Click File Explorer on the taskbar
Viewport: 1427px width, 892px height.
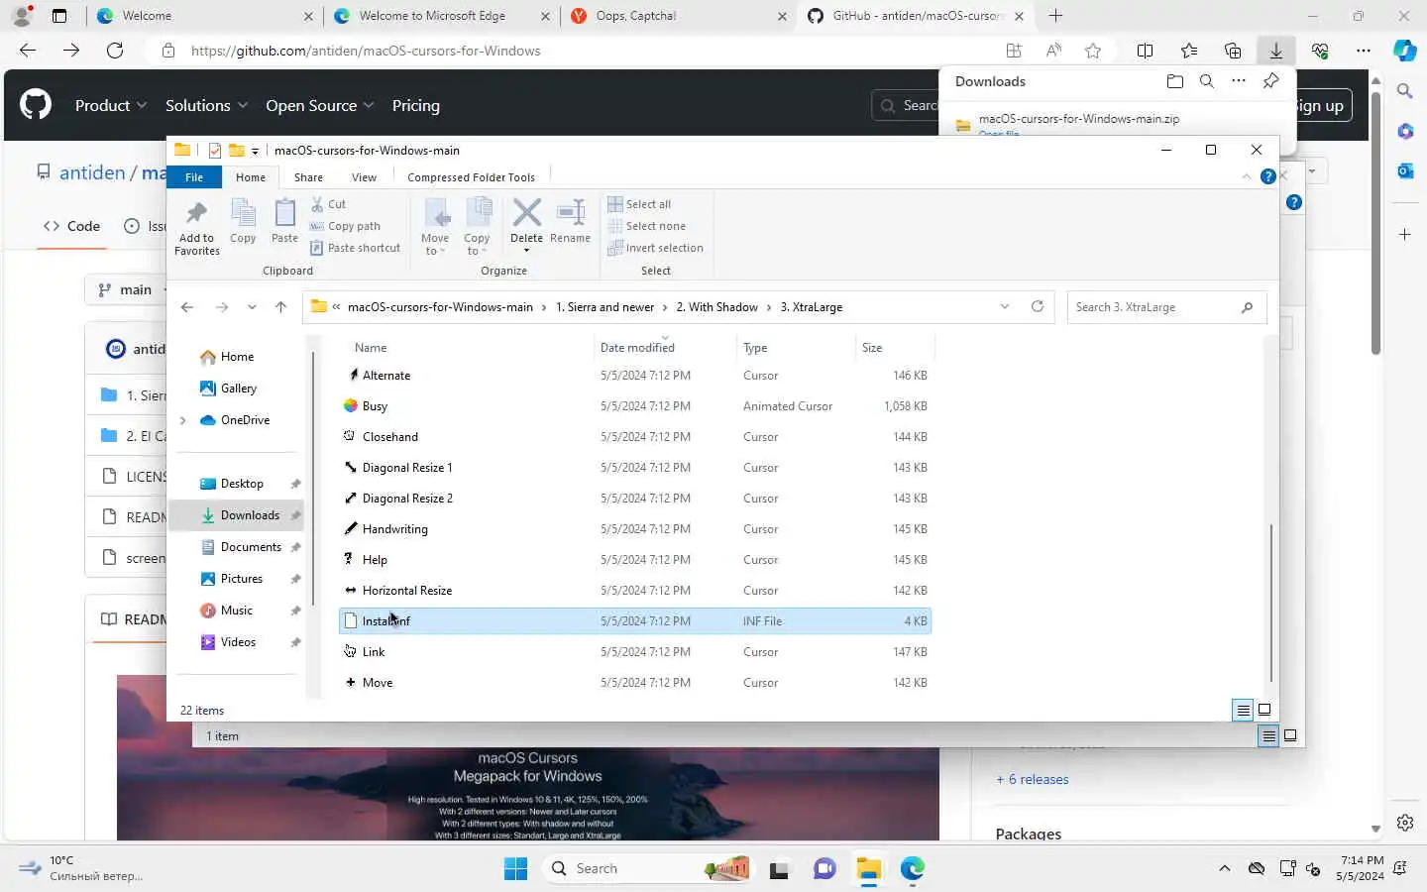[869, 869]
